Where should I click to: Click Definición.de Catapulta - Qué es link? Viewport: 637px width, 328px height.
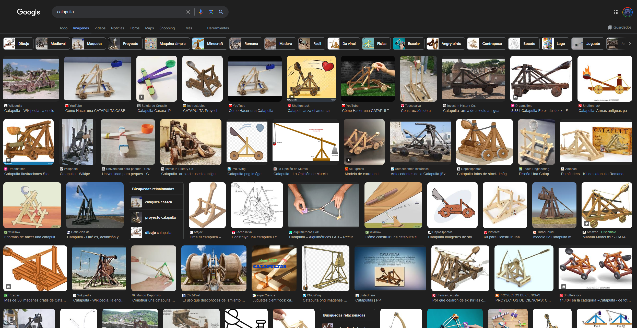coord(94,237)
